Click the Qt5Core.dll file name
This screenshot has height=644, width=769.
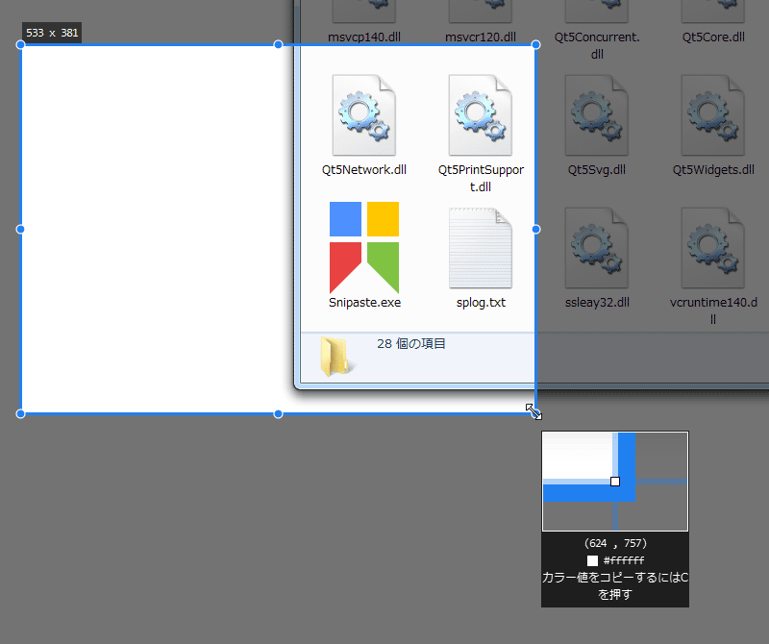point(713,37)
